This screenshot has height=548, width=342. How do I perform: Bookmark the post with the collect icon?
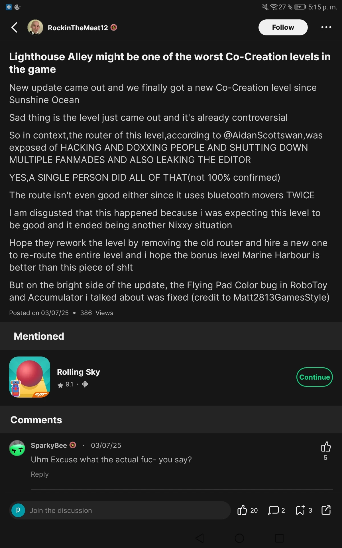click(300, 510)
